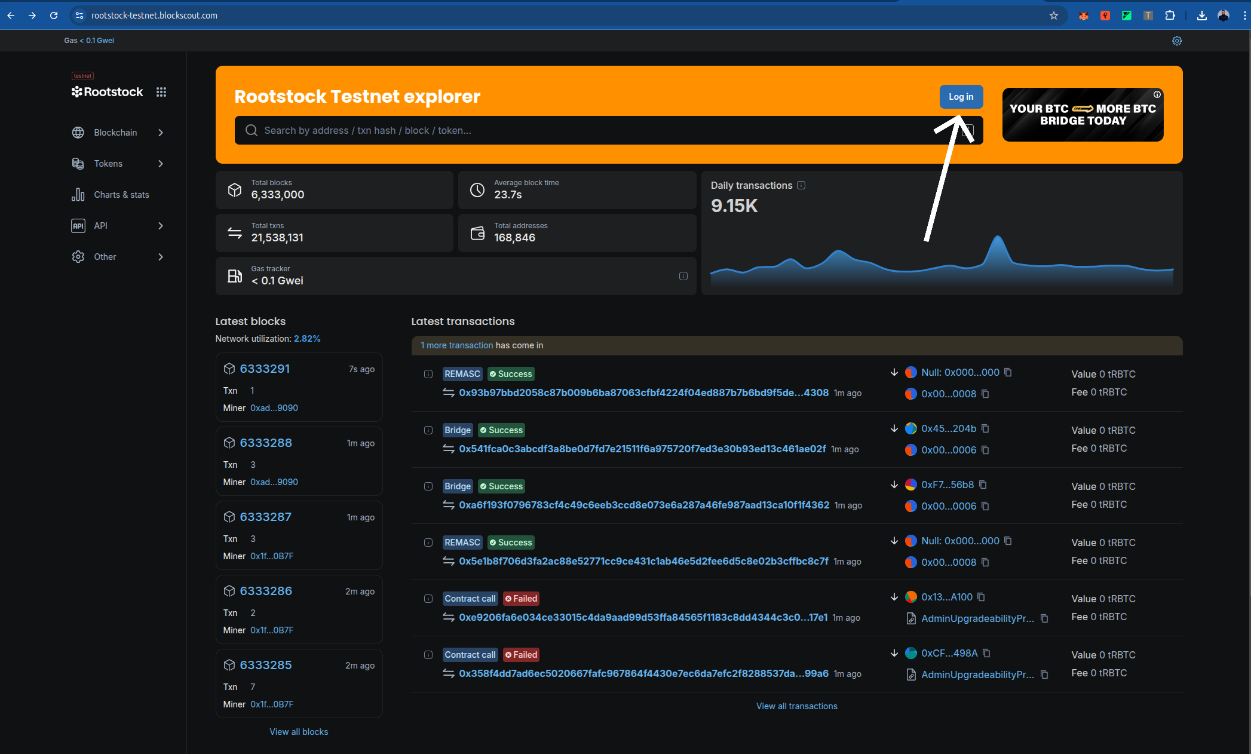Expand details of first REMASC transaction
This screenshot has width=1251, height=754.
[x=428, y=374]
